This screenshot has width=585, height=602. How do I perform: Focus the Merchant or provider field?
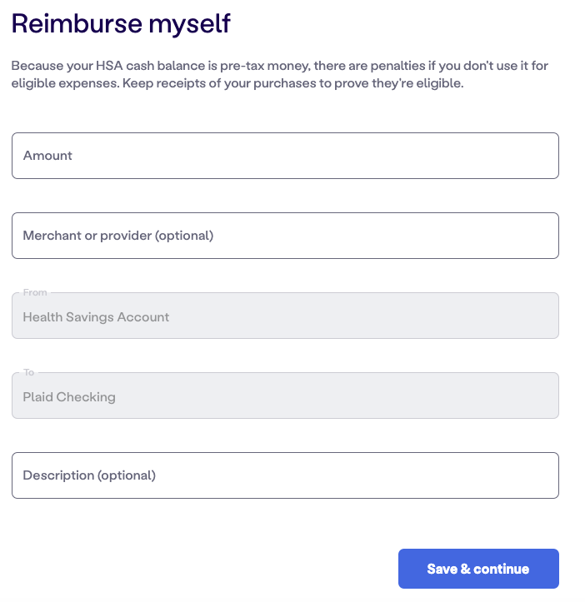pyautogui.click(x=285, y=236)
